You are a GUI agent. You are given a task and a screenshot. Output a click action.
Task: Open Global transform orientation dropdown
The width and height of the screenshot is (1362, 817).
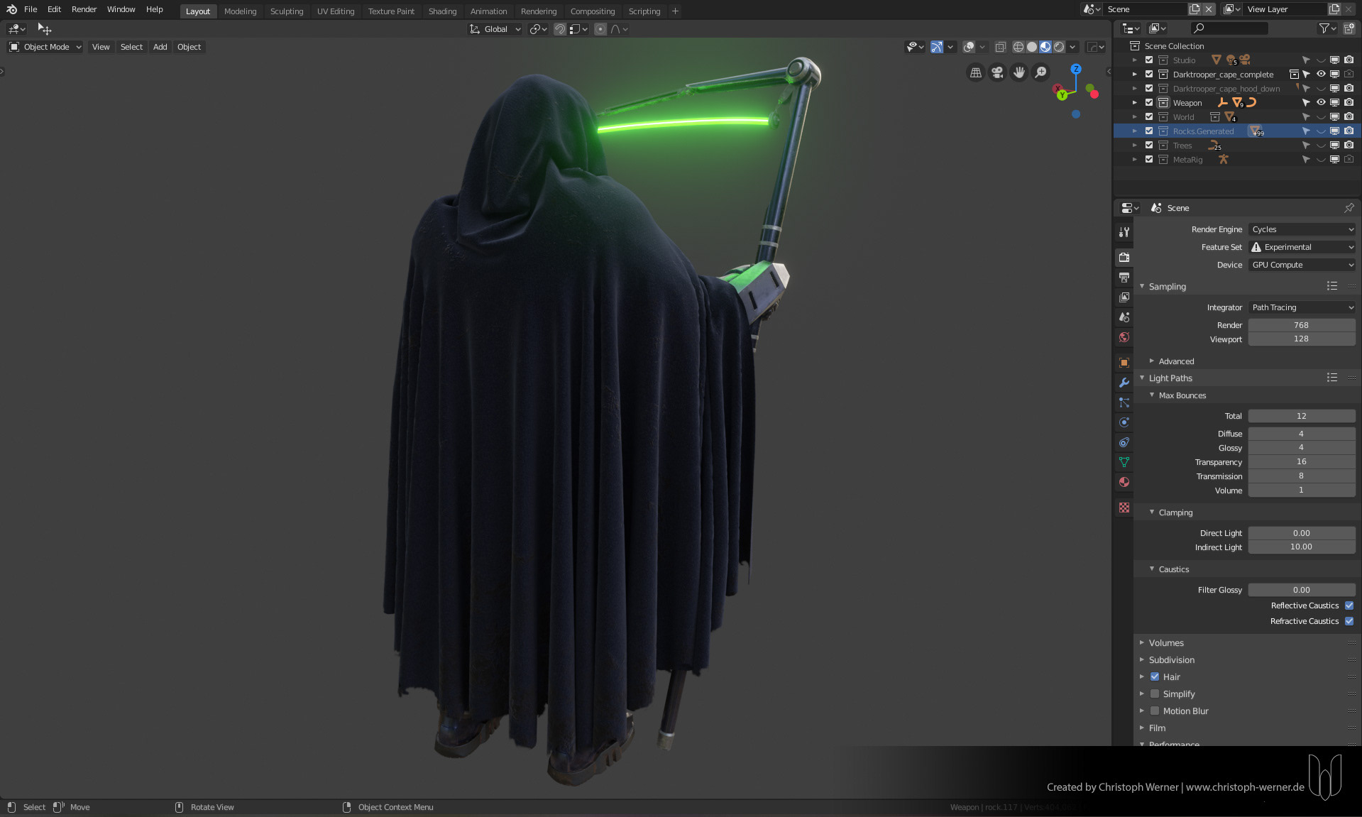pos(495,29)
